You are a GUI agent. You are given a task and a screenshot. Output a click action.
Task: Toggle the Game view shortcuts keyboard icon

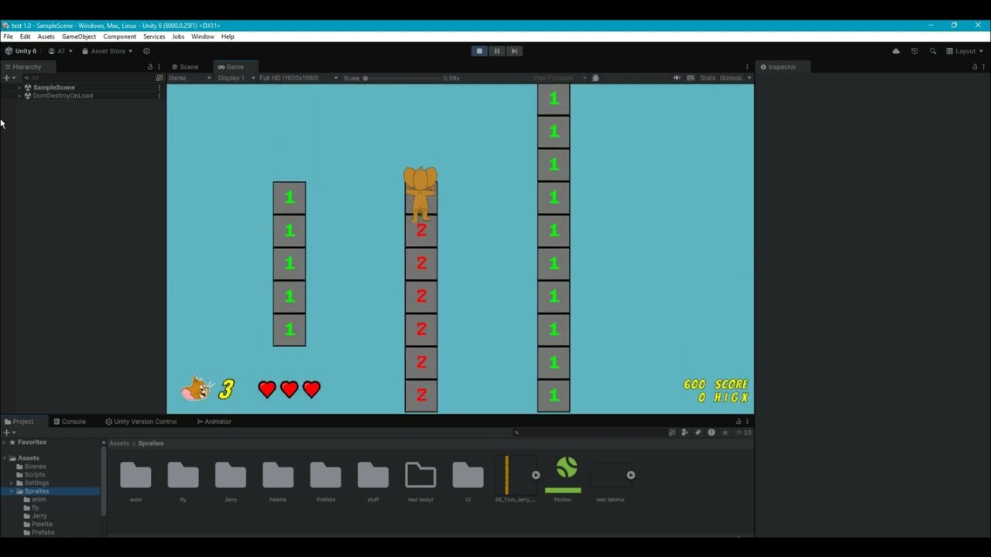pyautogui.click(x=691, y=78)
